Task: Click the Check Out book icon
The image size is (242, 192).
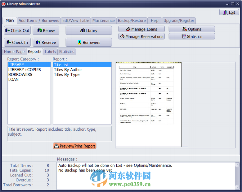Action: (x=7, y=30)
